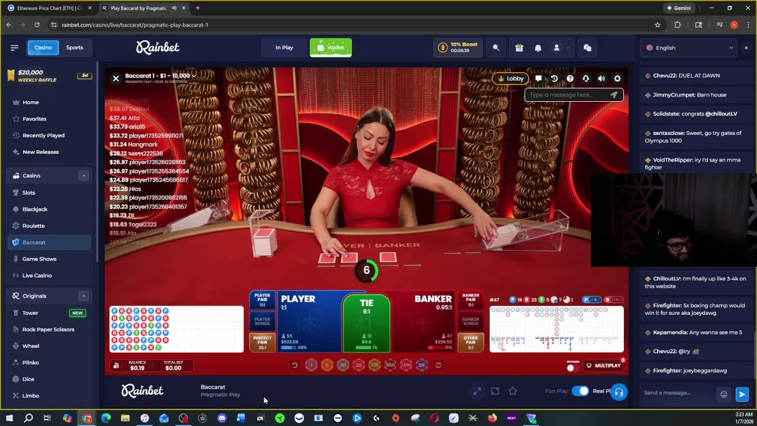The height and width of the screenshot is (426, 757).
Task: Bet on Banker Pair 11:1
Action: [x=471, y=300]
